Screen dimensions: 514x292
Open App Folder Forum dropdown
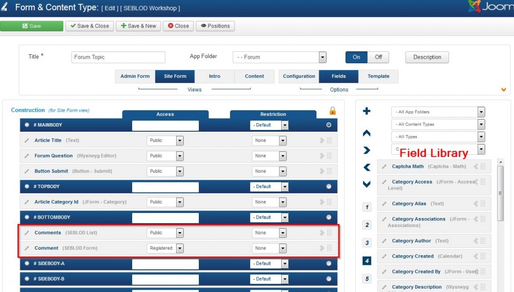[x=279, y=57]
